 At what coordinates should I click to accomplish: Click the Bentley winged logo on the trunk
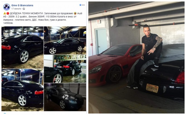tap(154, 69)
